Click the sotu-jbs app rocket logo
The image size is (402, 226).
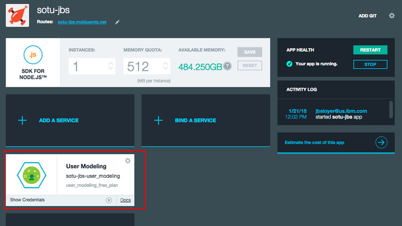pyautogui.click(x=18, y=16)
